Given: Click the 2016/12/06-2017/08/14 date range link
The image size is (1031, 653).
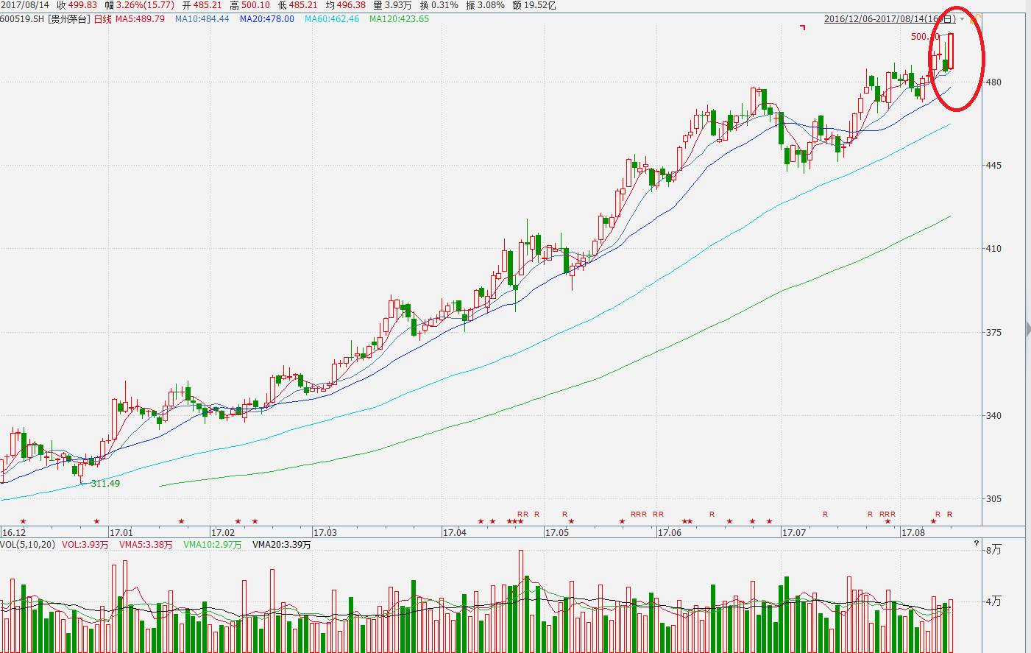Looking at the screenshot, I should pos(890,19).
